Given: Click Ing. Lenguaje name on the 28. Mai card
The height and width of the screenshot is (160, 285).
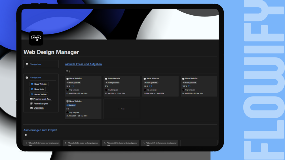Looking at the screenshot, I should click(190, 90).
